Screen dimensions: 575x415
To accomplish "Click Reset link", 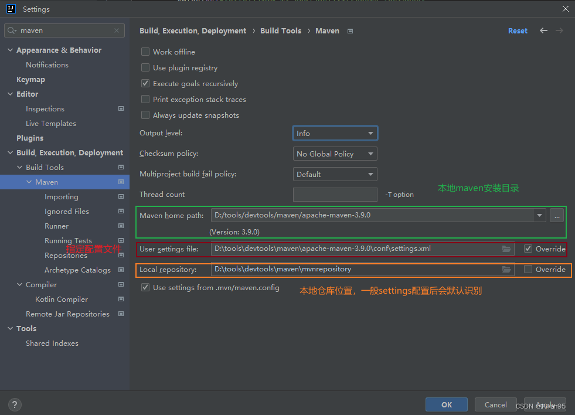I will point(518,31).
